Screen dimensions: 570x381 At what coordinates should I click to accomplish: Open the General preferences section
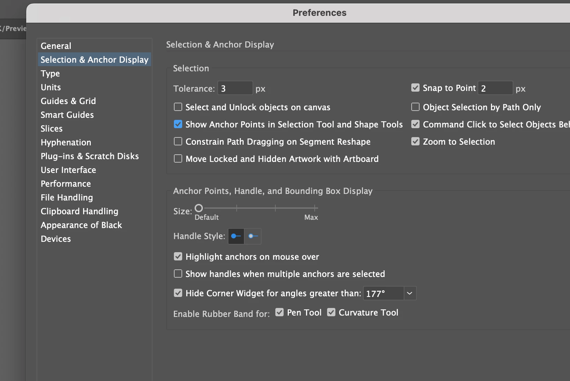(x=56, y=46)
